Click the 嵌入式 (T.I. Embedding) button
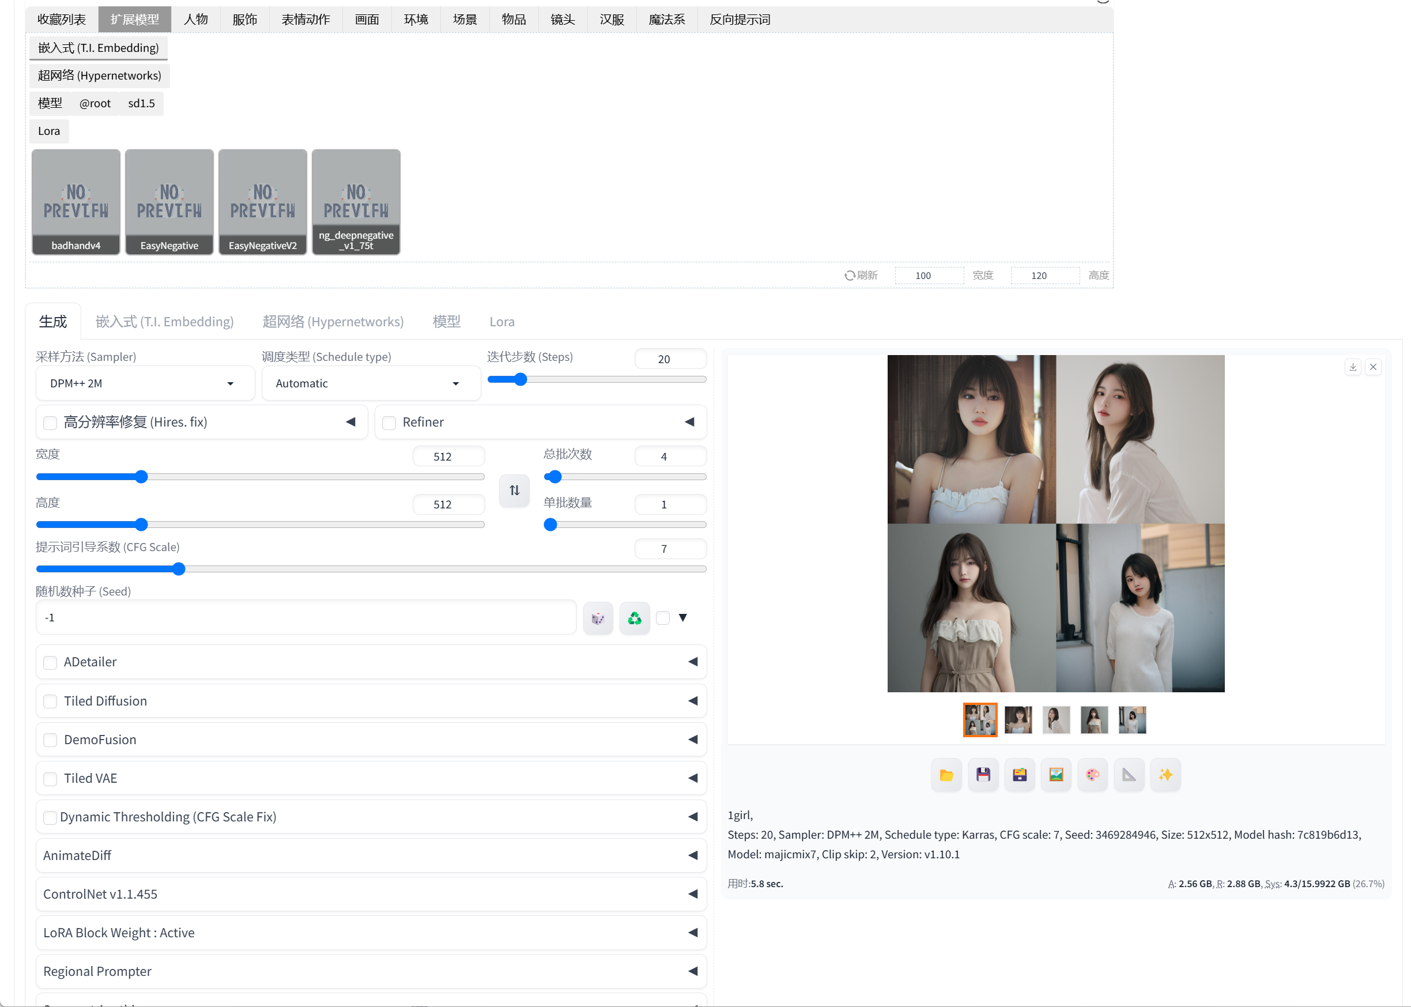Screen dimensions: 1411x1007 [x=99, y=48]
